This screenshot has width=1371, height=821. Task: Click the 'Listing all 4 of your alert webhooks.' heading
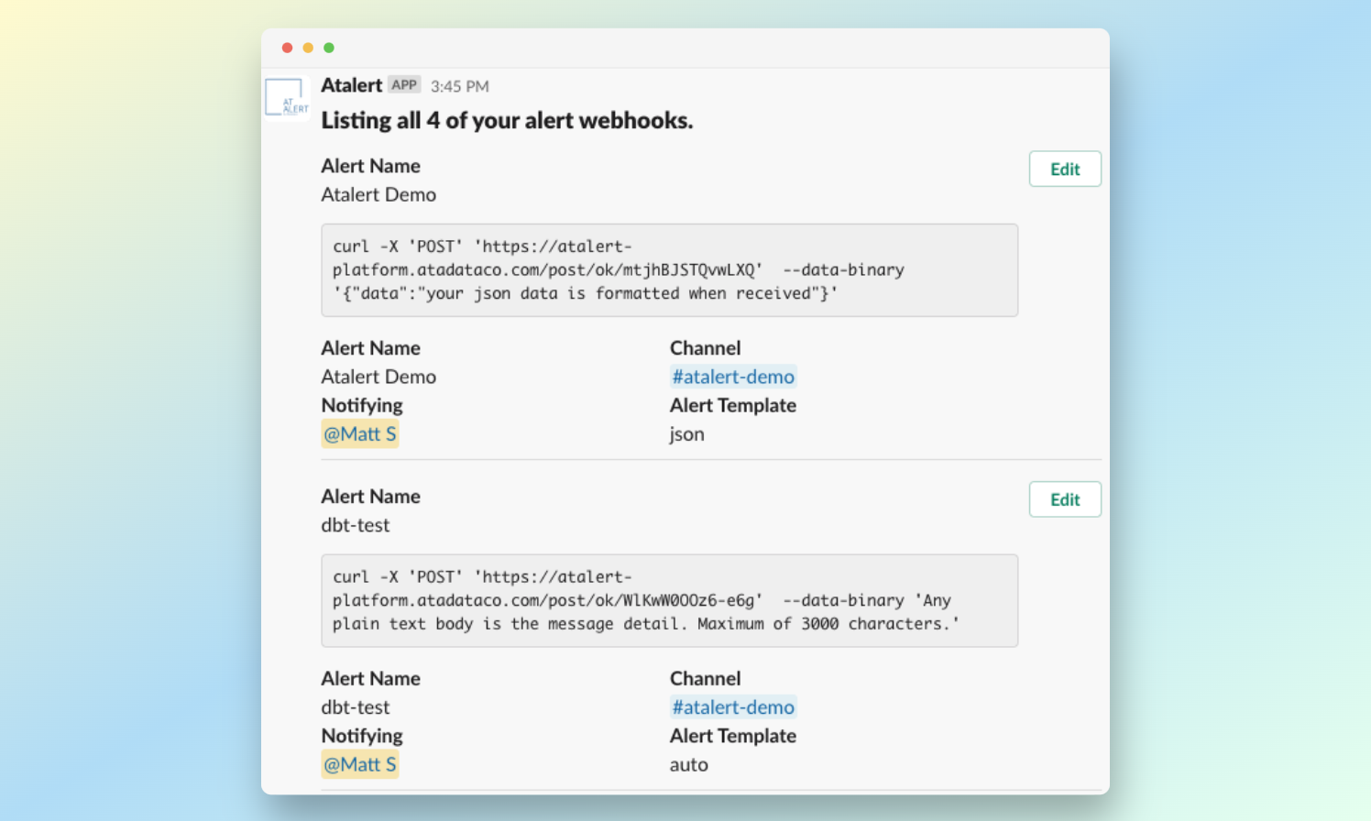(x=507, y=121)
